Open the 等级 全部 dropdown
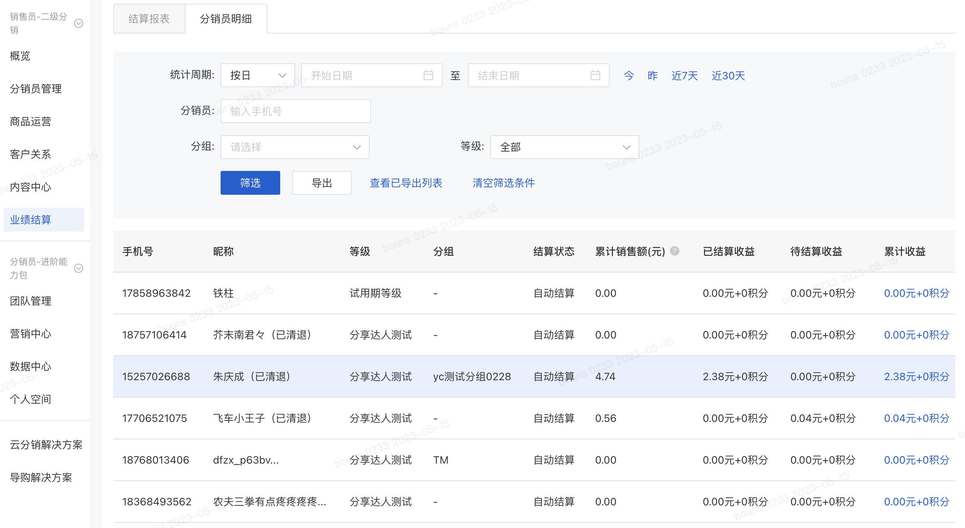The image size is (965, 528). 564,147
